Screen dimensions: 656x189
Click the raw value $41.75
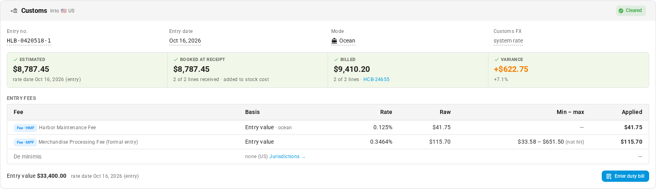(441, 127)
